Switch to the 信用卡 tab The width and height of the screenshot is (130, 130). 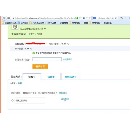[51, 77]
